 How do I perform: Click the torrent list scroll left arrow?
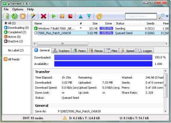tap(35, 44)
